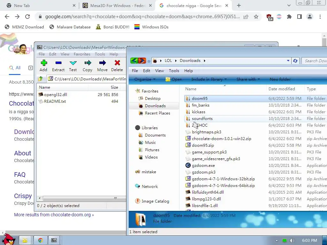This screenshot has height=245, width=327.
Task: Sort by Date modified column header
Action: [282, 89]
